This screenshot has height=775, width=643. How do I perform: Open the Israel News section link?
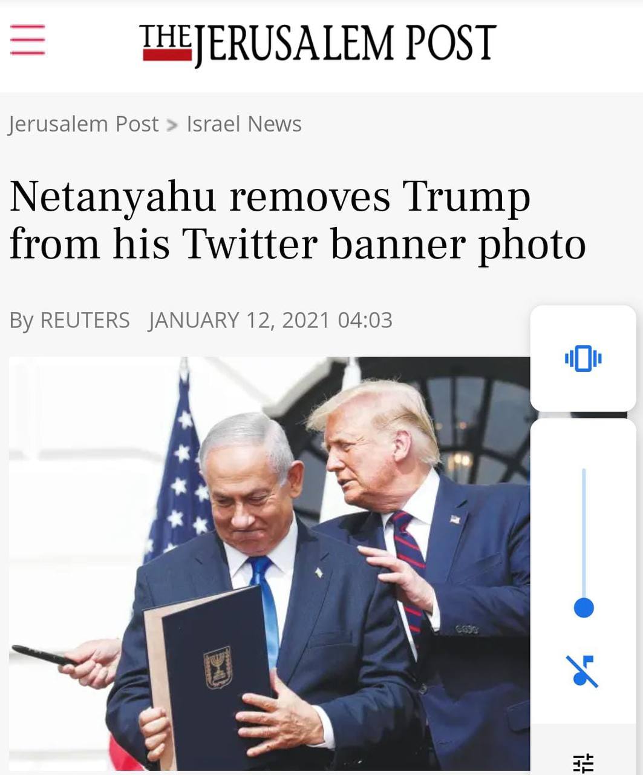(x=244, y=124)
